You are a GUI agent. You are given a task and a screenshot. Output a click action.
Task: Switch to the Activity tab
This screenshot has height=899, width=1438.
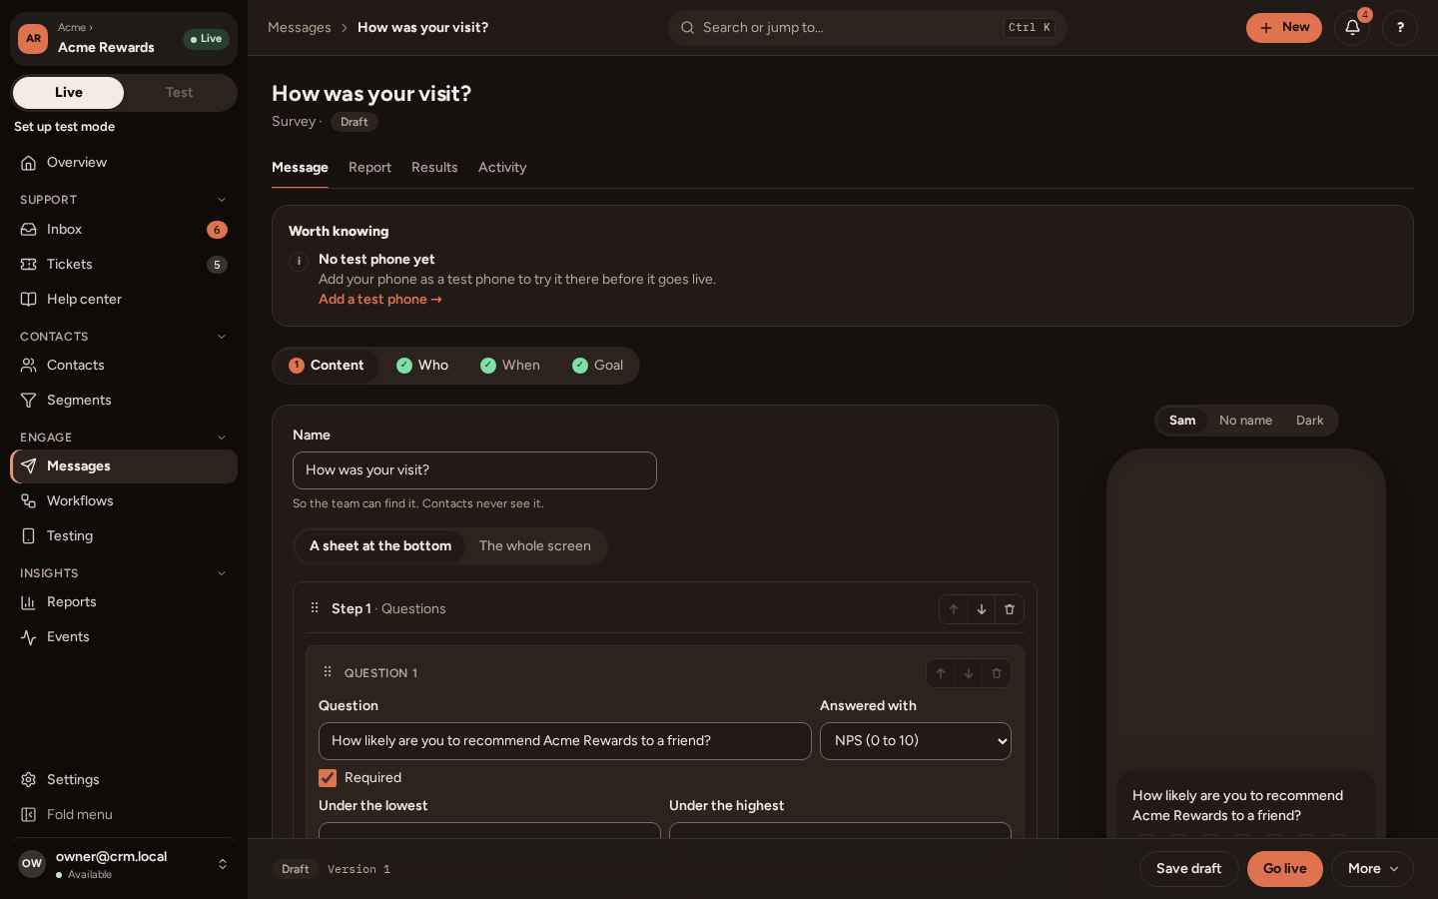pyautogui.click(x=502, y=168)
